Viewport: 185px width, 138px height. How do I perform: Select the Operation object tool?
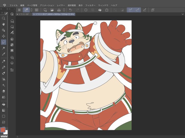point(4,30)
